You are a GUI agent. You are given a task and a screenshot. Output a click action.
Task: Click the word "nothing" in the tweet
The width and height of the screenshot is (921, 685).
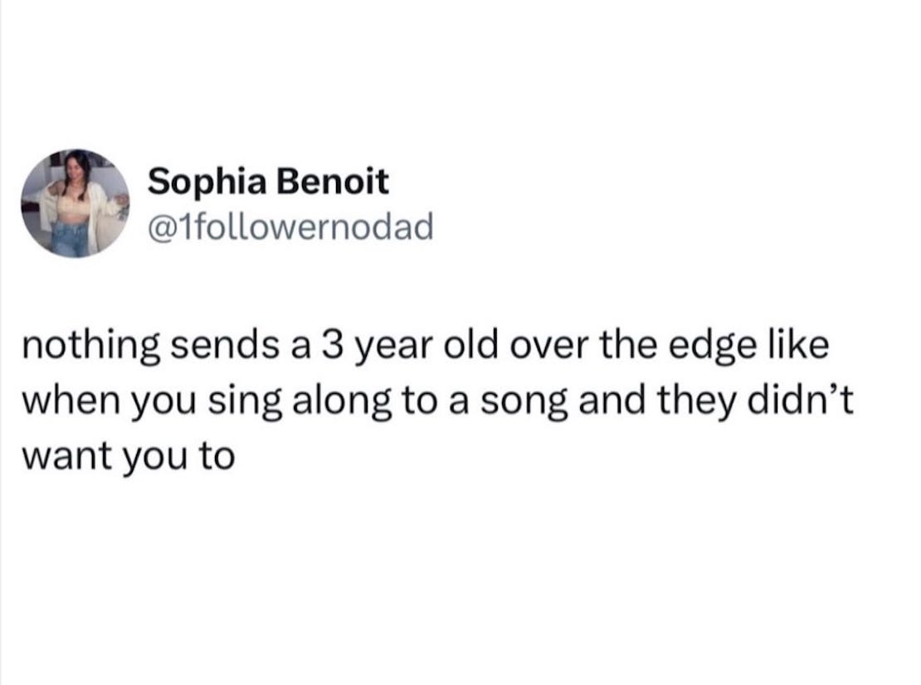90,346
